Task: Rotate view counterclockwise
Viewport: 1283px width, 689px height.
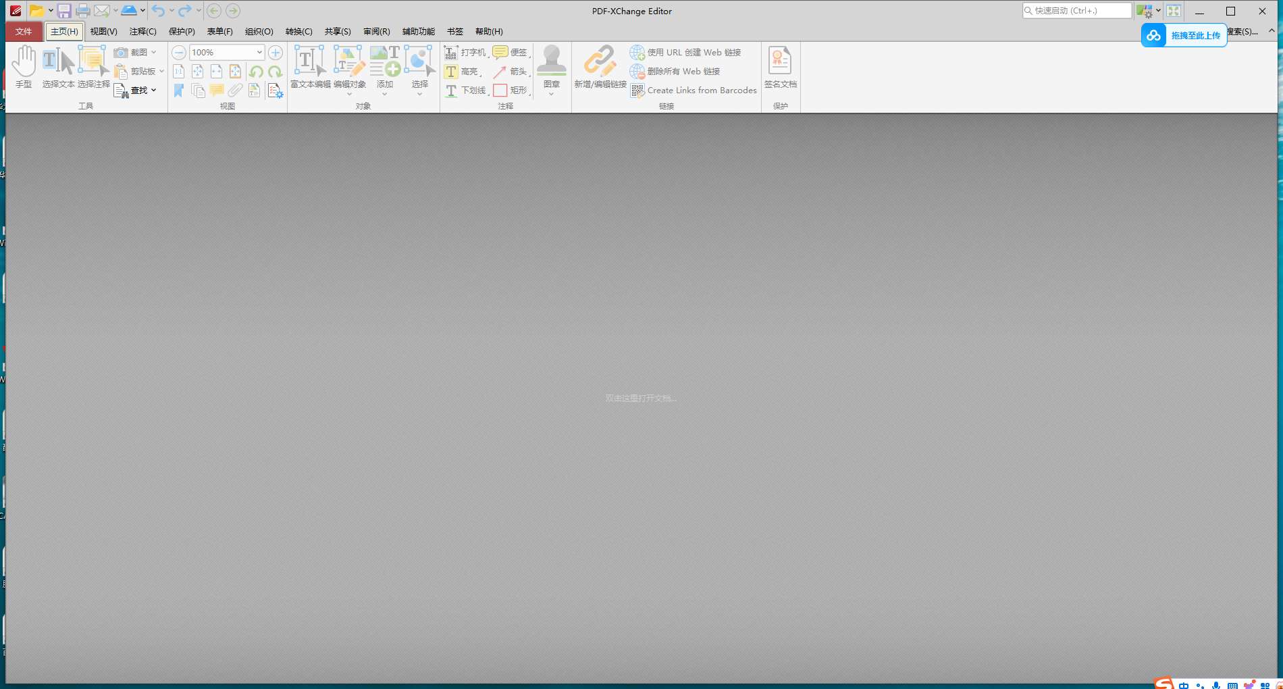Action: click(x=256, y=72)
